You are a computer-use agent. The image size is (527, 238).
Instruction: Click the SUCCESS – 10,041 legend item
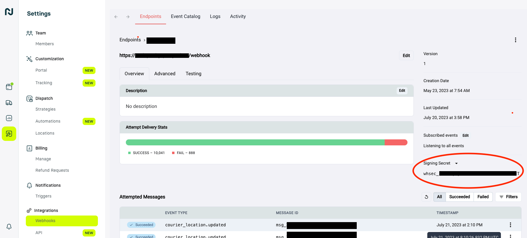click(x=147, y=153)
